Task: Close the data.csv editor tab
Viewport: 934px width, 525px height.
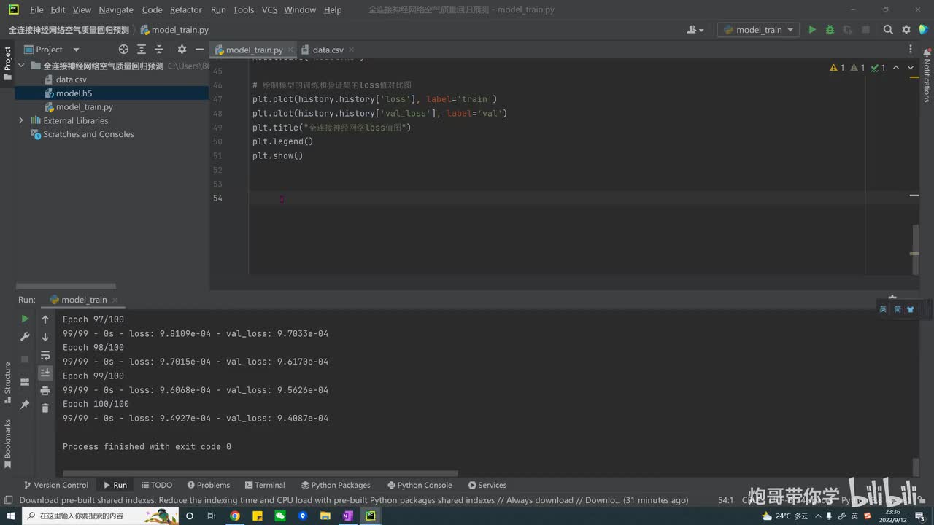Action: 352,50
